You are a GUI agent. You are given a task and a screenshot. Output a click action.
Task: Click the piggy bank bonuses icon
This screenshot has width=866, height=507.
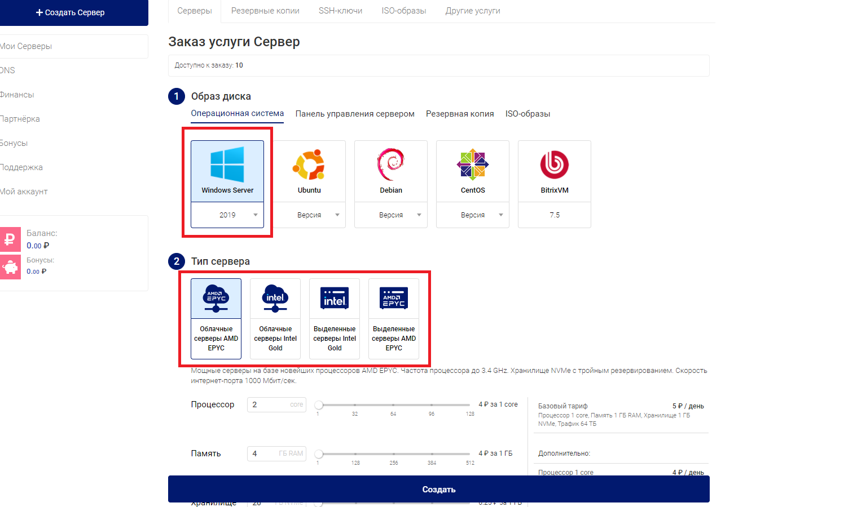[10, 266]
